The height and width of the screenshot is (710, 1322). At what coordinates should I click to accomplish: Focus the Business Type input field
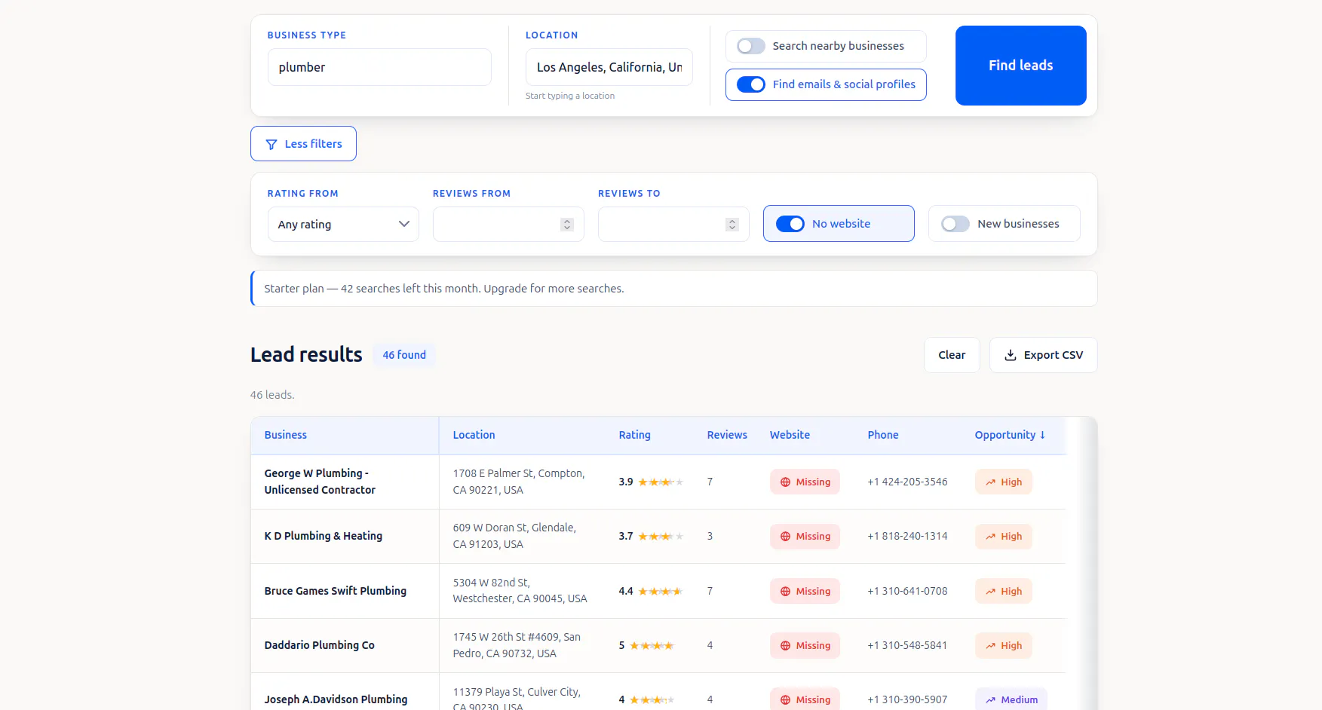tap(379, 67)
